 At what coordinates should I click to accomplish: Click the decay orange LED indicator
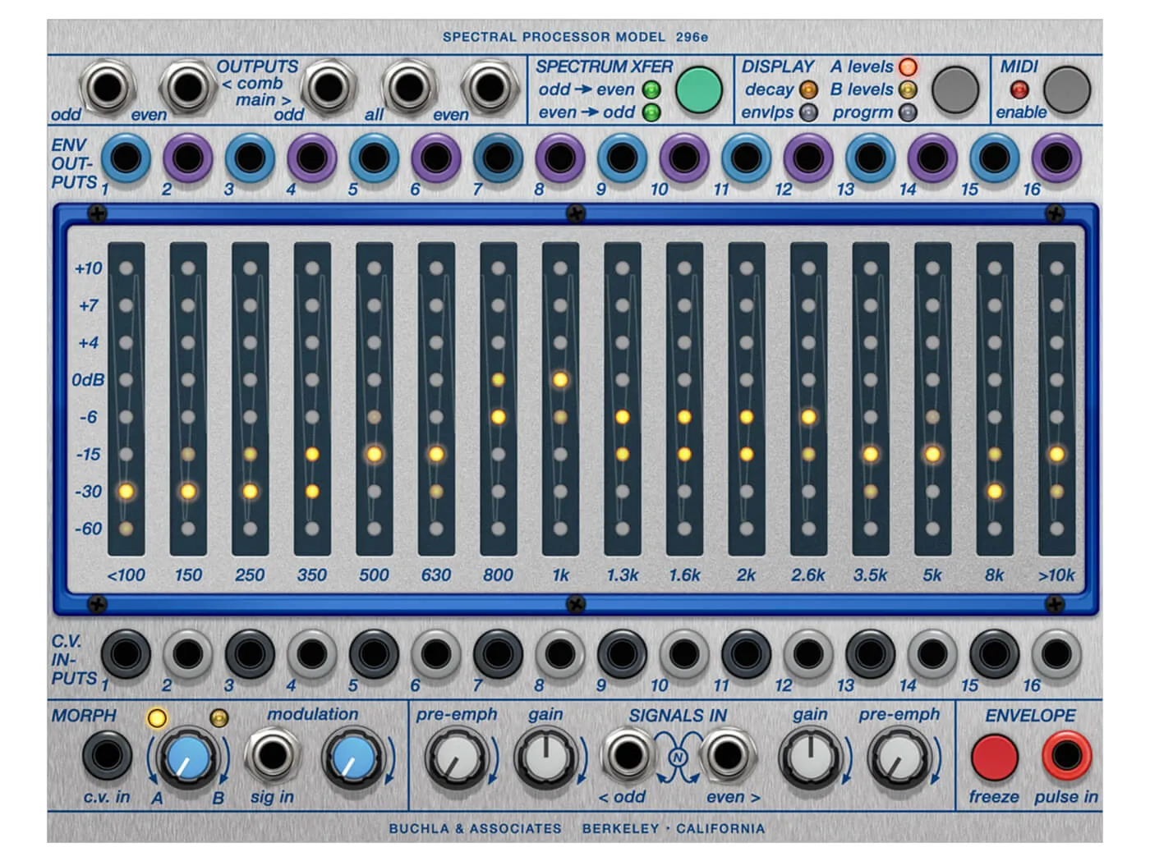pos(808,89)
